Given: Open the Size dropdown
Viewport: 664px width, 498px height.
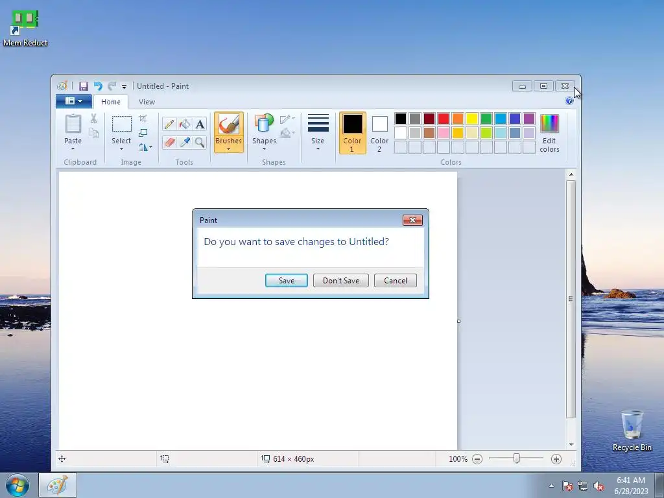Looking at the screenshot, I should click(318, 132).
